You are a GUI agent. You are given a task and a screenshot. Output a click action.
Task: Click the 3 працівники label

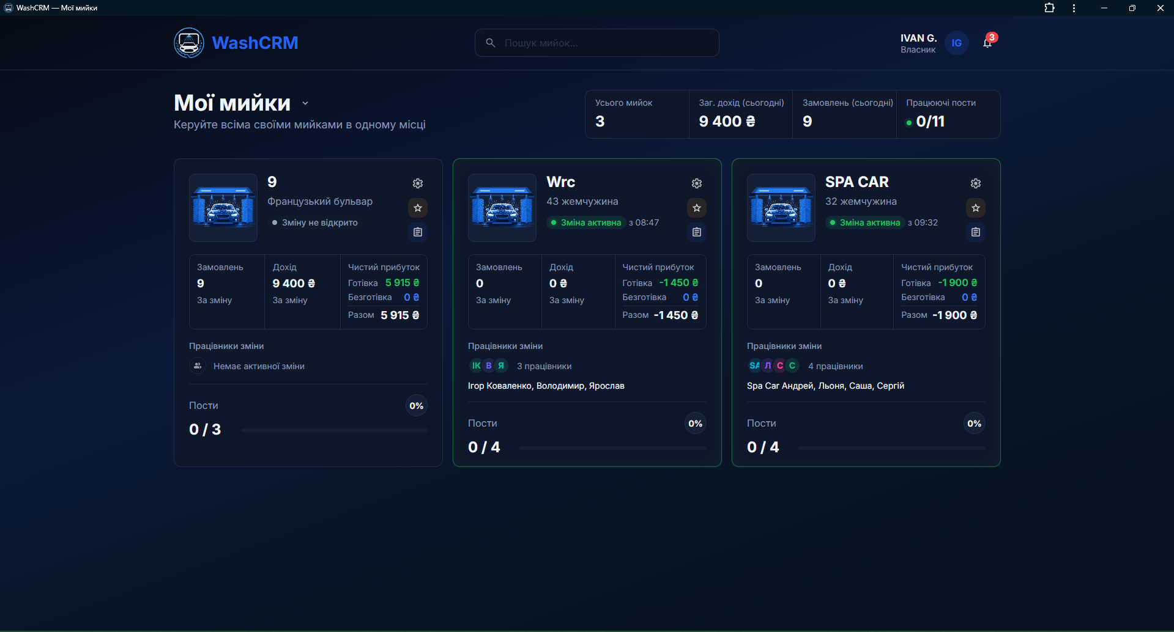tap(544, 366)
